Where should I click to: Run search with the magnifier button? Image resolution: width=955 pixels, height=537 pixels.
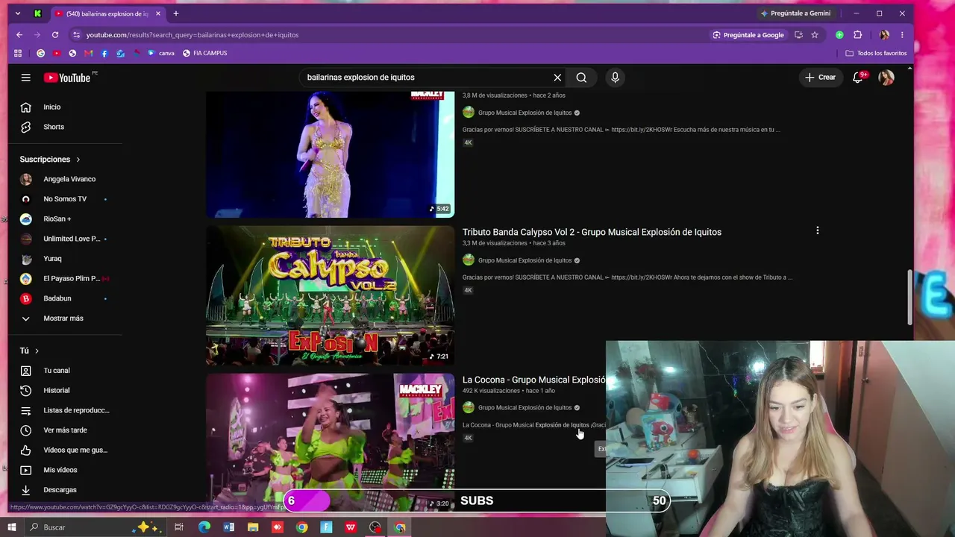tap(581, 78)
